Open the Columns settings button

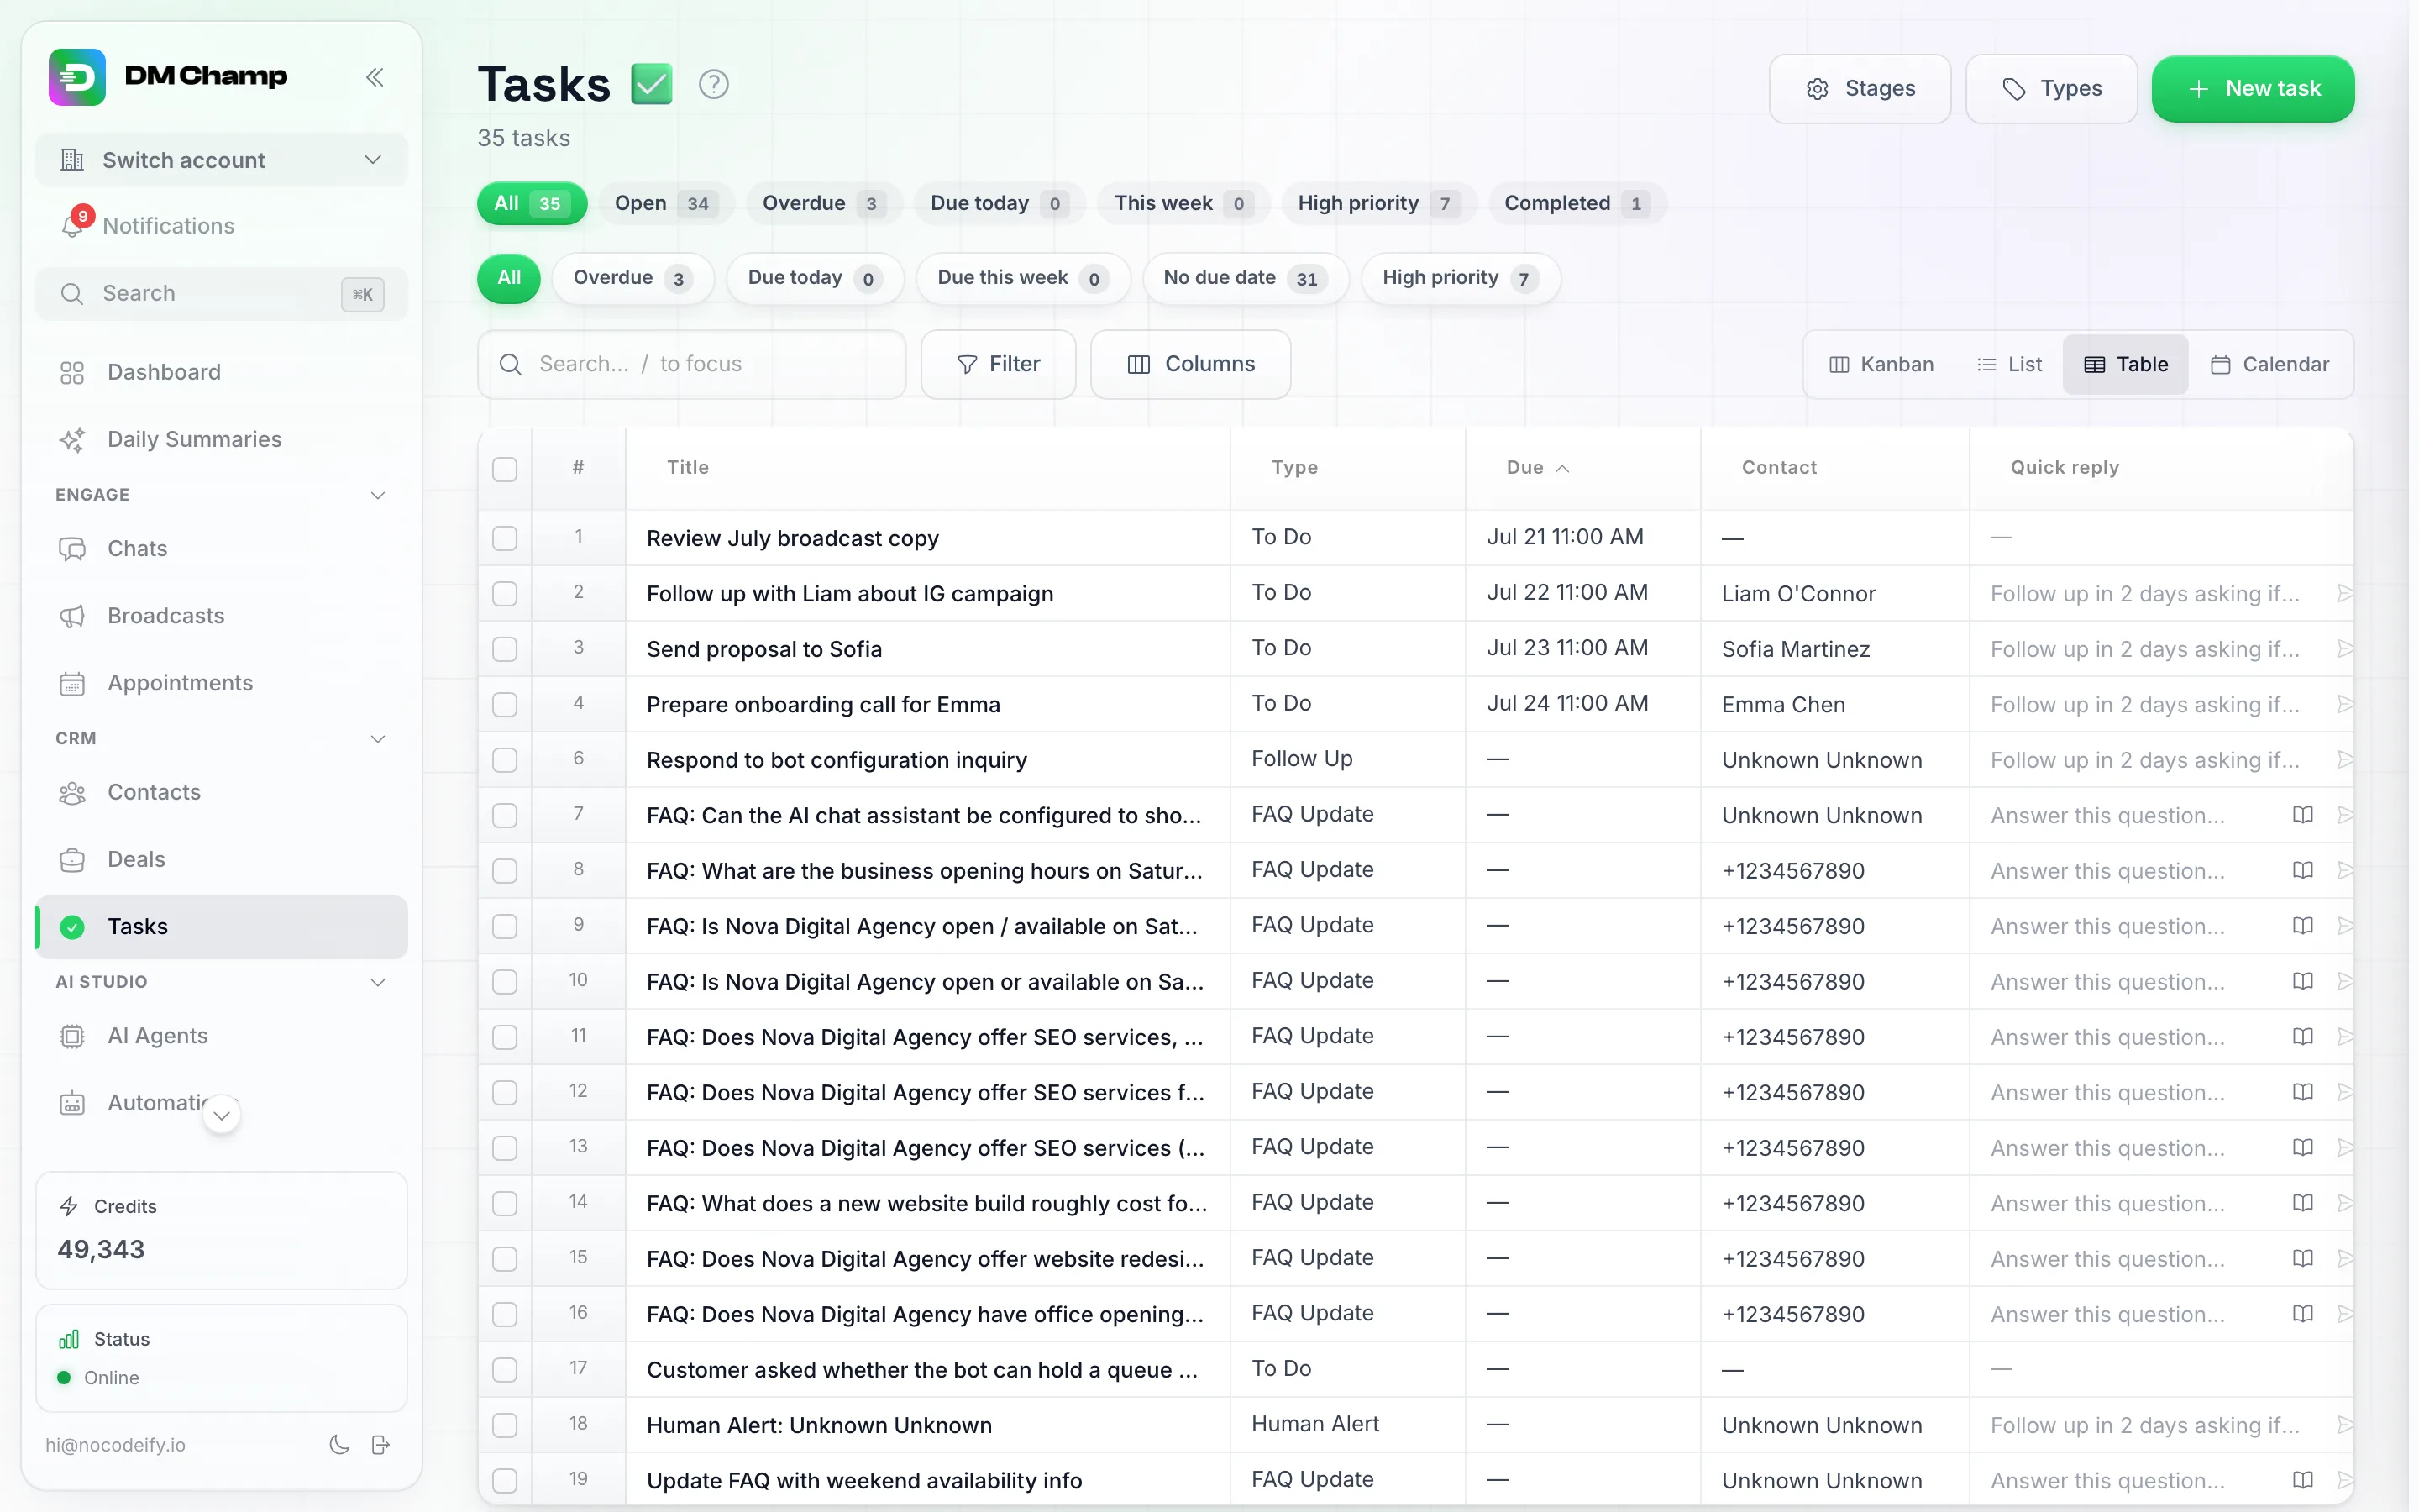pyautogui.click(x=1190, y=364)
